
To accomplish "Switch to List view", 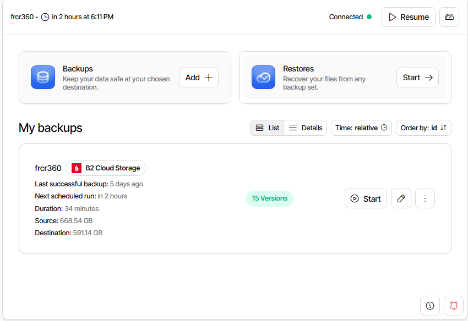I will coord(267,128).
